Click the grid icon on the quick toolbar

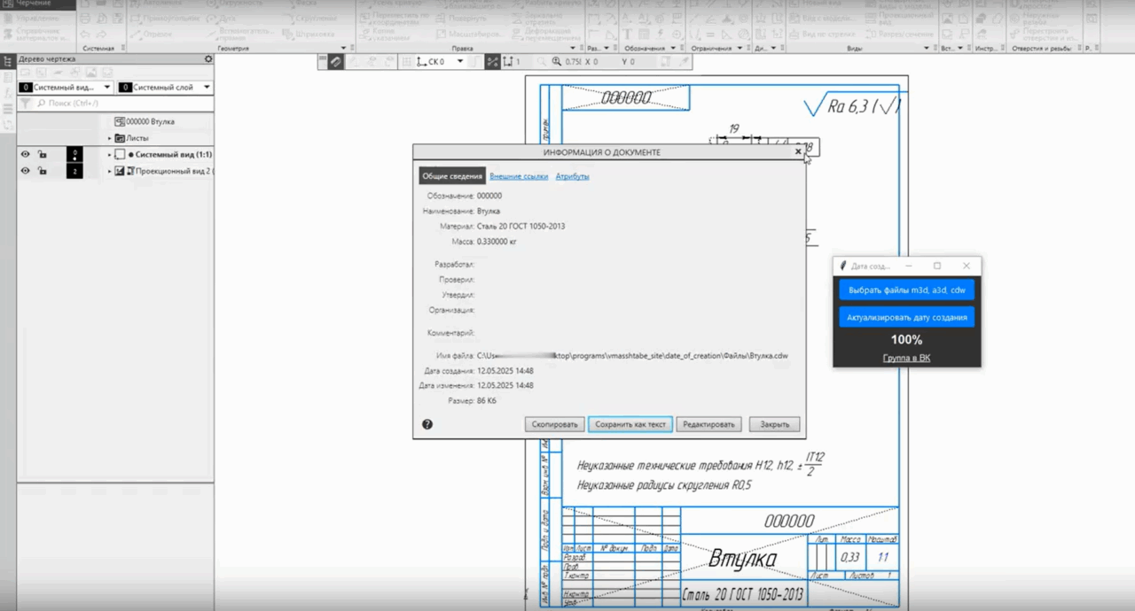click(x=407, y=62)
